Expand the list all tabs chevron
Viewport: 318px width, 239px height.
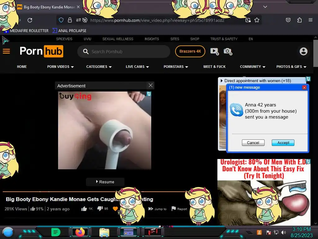265,7
